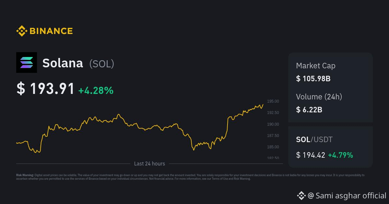Screen dimensions: 389x204
Task: Click the Binance logo
Action: click(44, 31)
